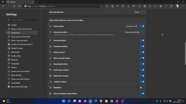Open Share, copy and paste settings
This screenshot has width=186, height=104.
pos(22,40)
